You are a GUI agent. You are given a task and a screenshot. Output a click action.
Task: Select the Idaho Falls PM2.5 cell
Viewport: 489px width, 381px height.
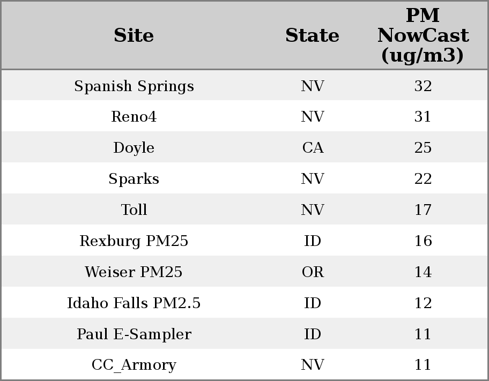click(x=134, y=303)
